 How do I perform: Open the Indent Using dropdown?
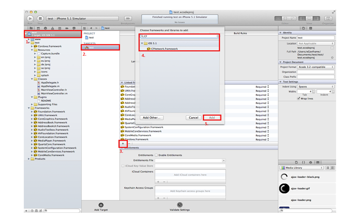click(x=316, y=86)
